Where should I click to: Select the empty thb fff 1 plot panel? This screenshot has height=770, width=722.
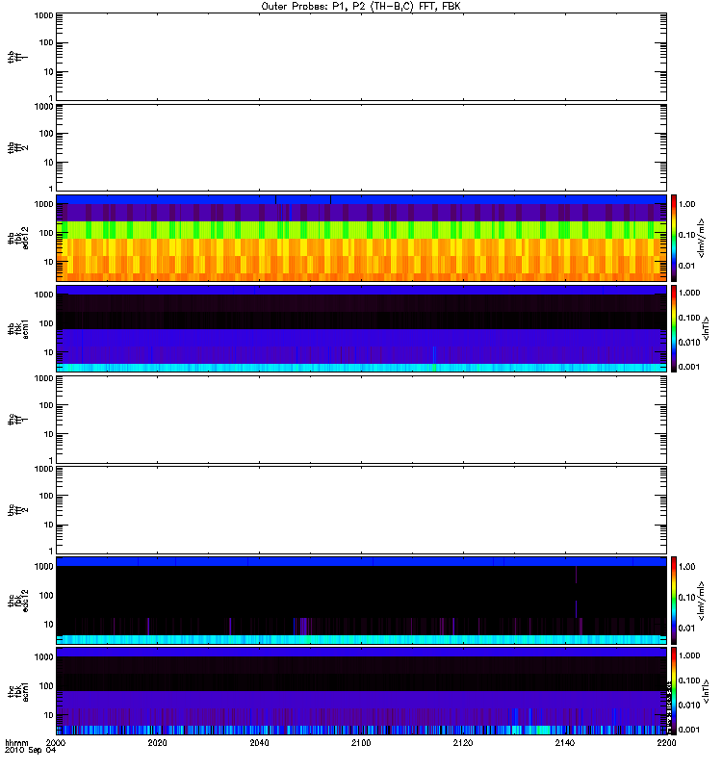(361, 57)
